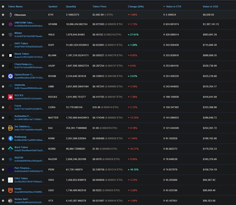Select Nord's 35.27% change value
The image size is (236, 205).
click(133, 149)
